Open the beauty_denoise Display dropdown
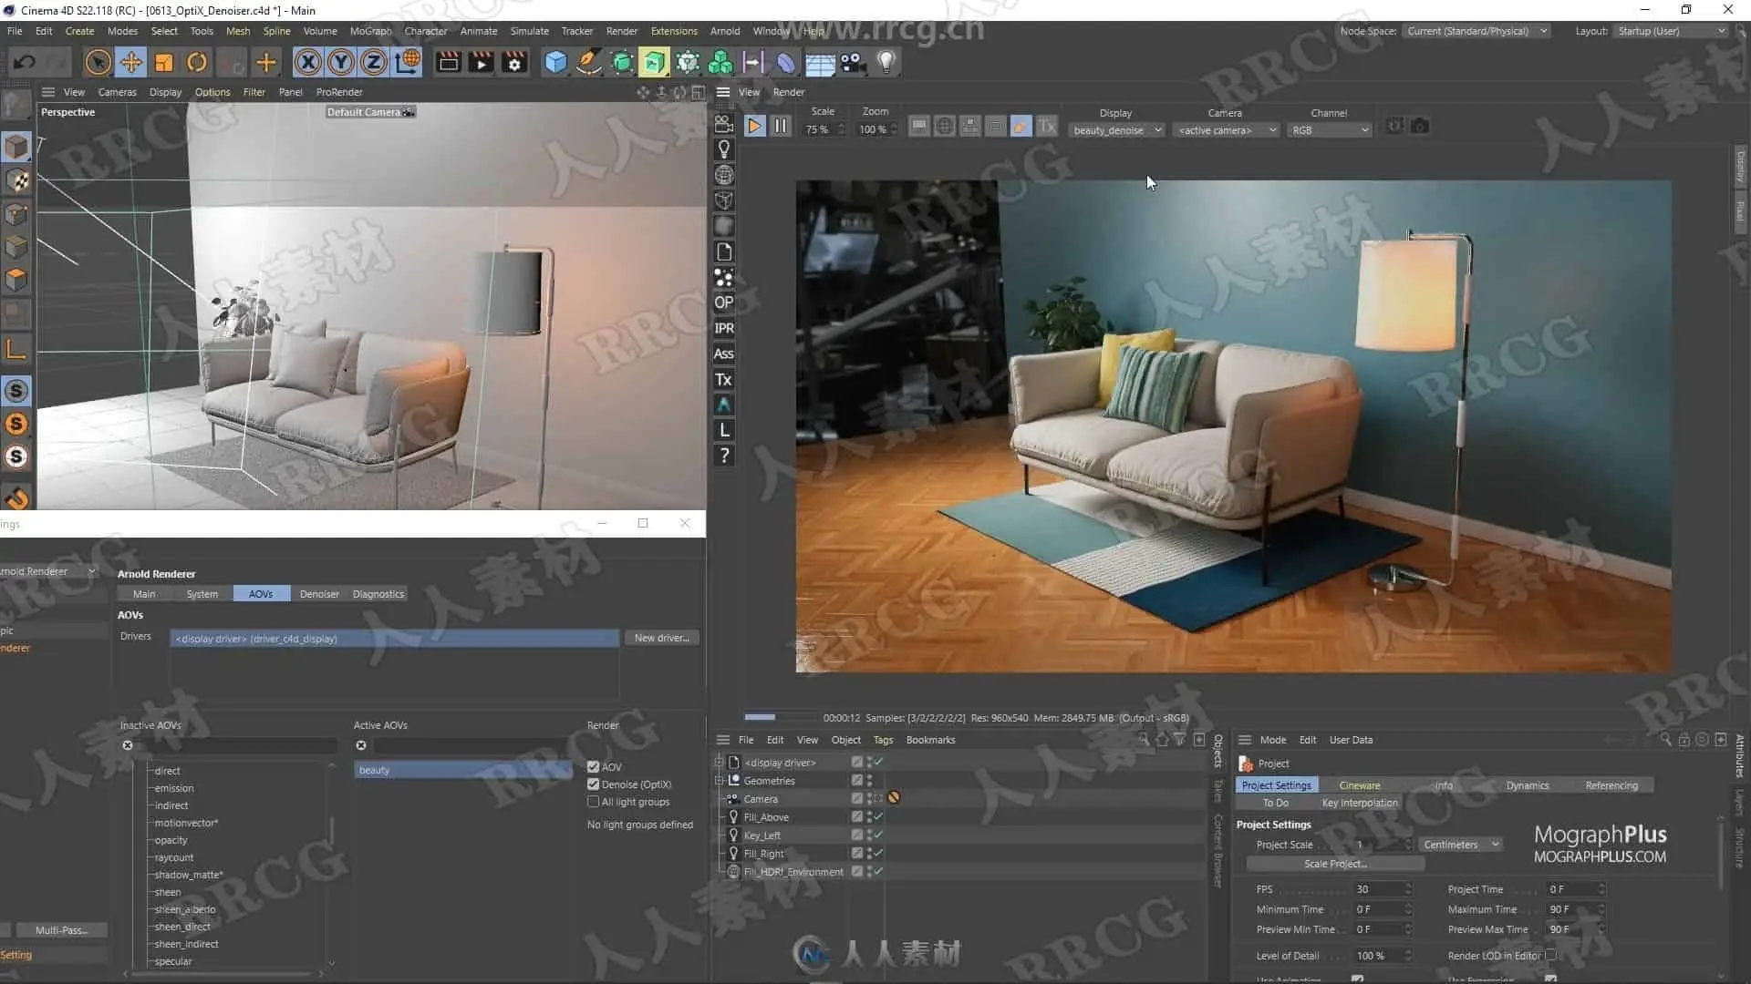 [1117, 130]
